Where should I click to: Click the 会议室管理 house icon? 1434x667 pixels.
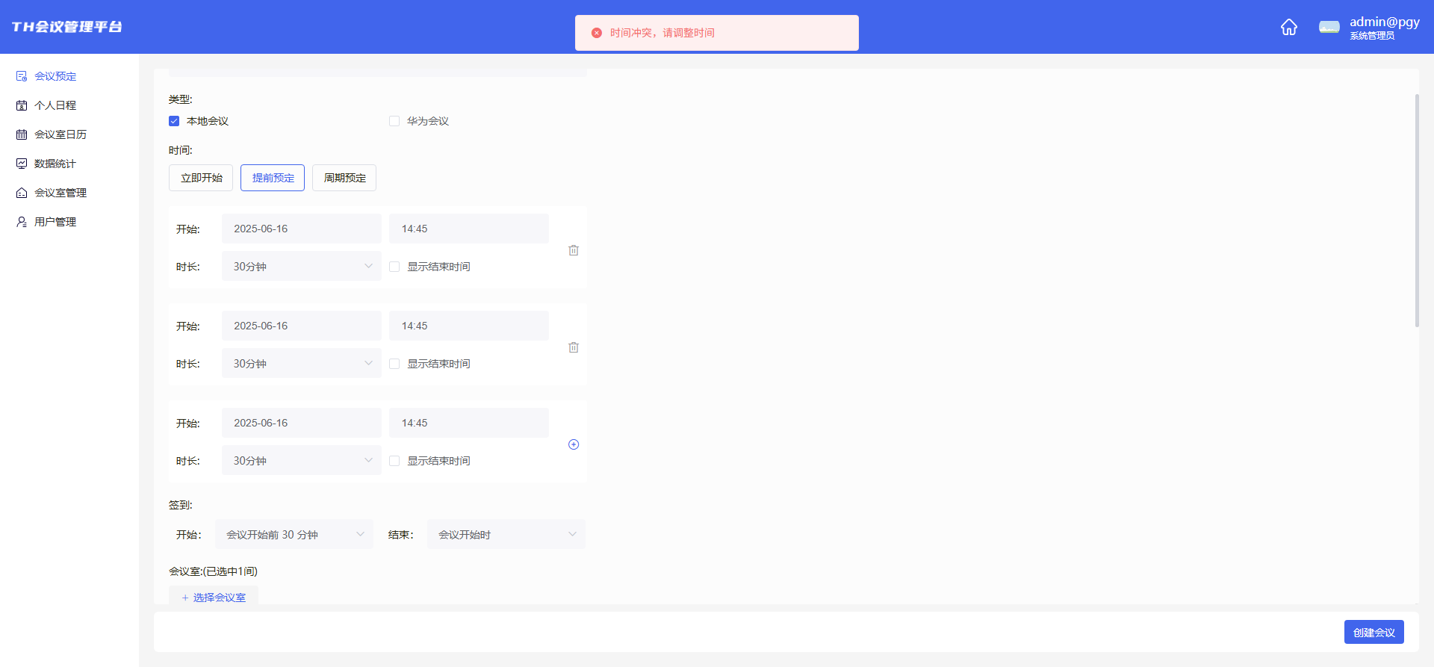tap(22, 193)
